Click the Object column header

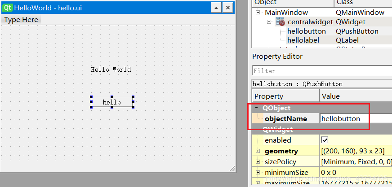tap(293, 3)
